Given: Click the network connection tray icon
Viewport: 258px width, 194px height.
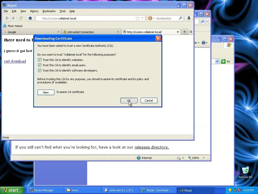Looking at the screenshot, I should pos(235,190).
